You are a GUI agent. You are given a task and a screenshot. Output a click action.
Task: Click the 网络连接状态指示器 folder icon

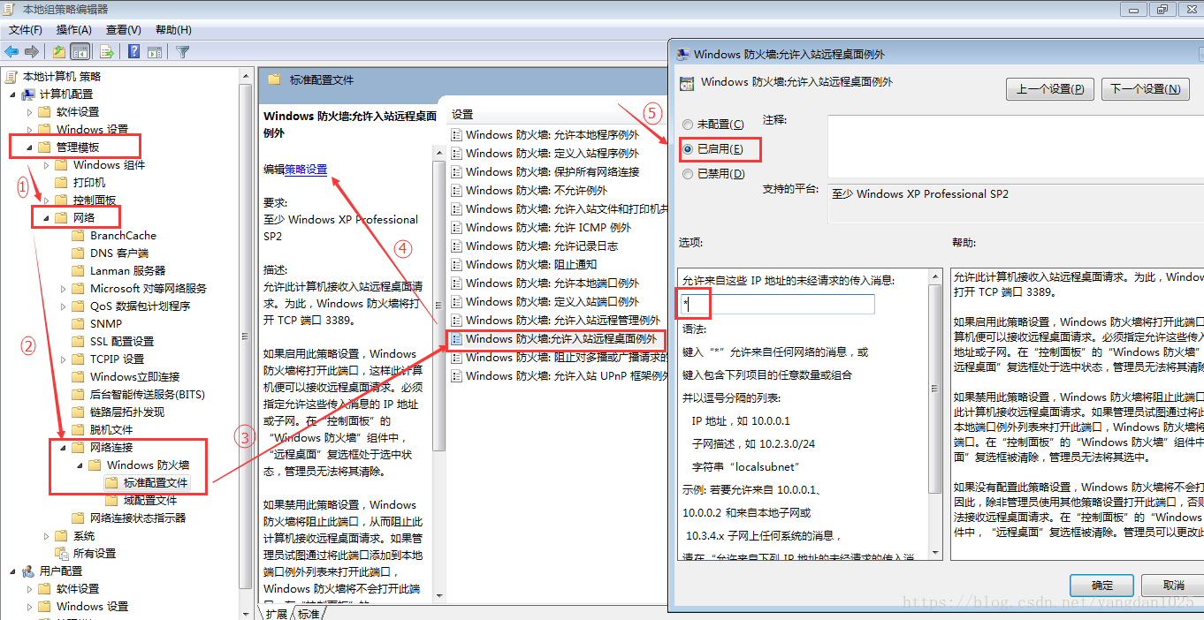point(78,518)
